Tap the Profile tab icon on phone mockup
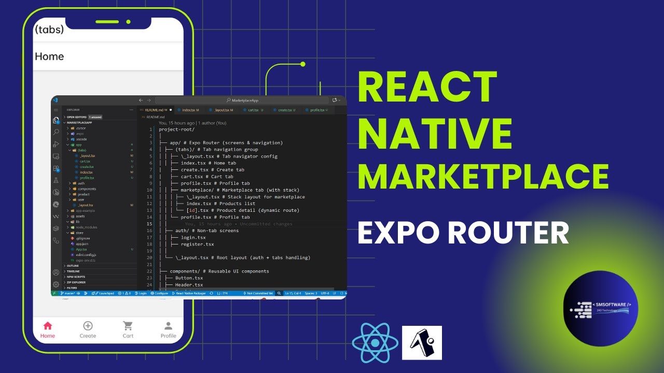 168,326
